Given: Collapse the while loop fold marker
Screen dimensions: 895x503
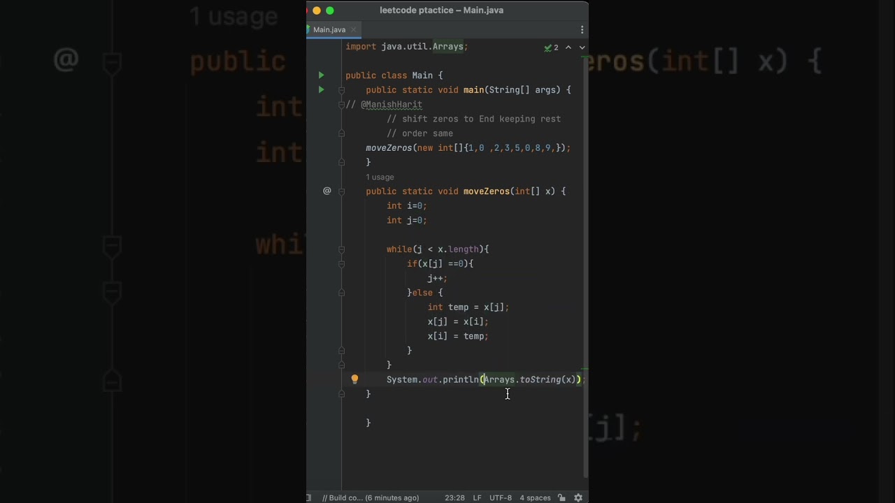Looking at the screenshot, I should pos(341,249).
